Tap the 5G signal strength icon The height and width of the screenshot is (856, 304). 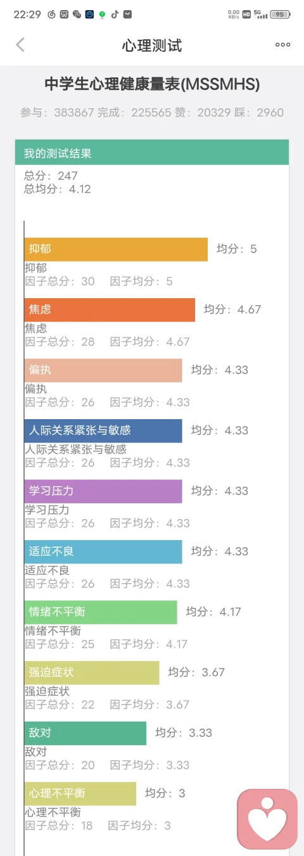point(260,14)
